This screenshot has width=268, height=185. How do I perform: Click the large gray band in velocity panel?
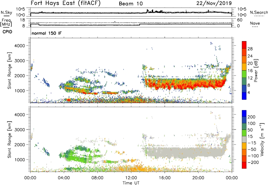click(186, 153)
